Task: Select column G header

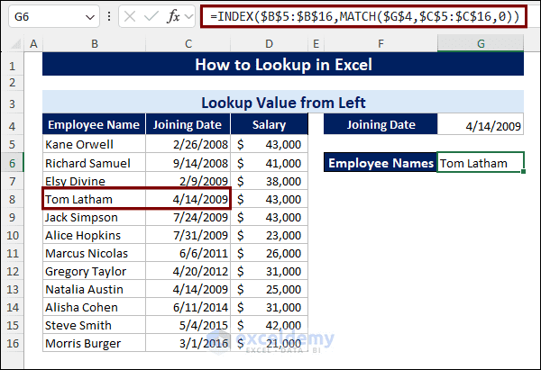Action: click(x=481, y=44)
